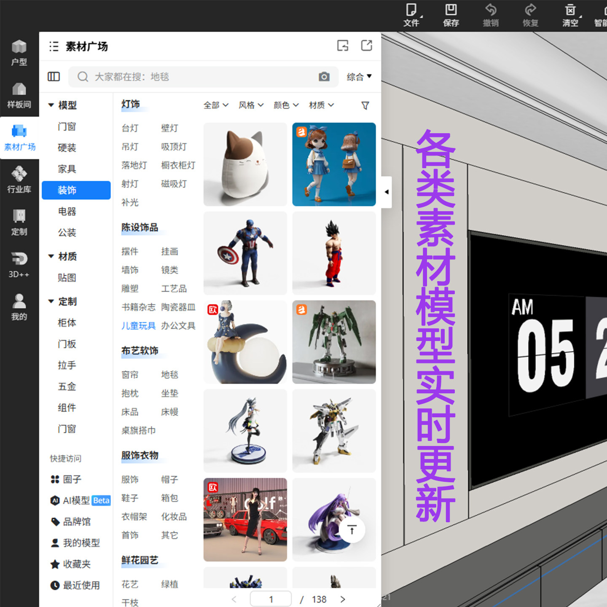Open the 全部 filter dropdown
The width and height of the screenshot is (607, 607).
click(216, 105)
